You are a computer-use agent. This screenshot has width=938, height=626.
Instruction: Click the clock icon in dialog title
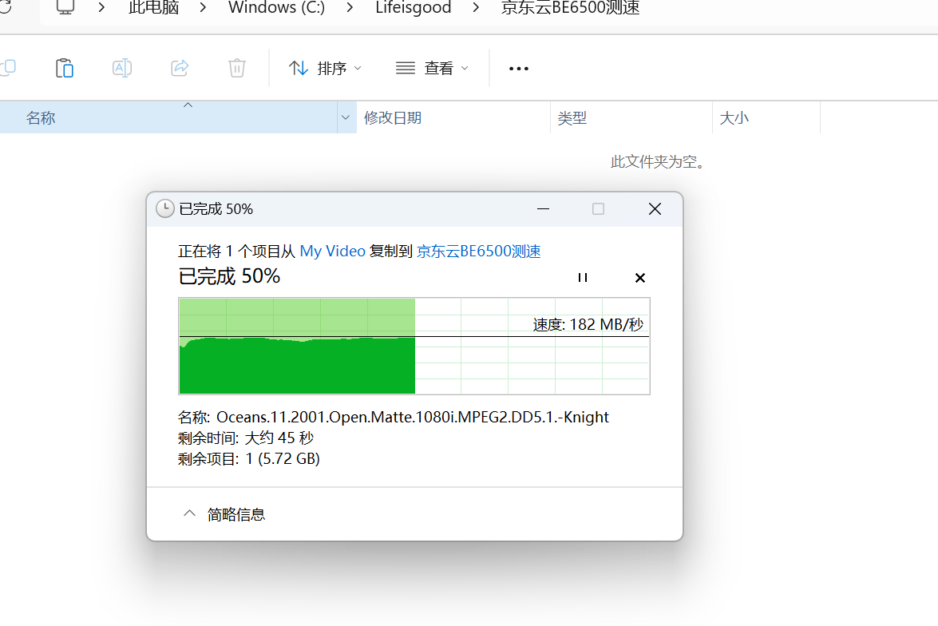click(x=165, y=209)
